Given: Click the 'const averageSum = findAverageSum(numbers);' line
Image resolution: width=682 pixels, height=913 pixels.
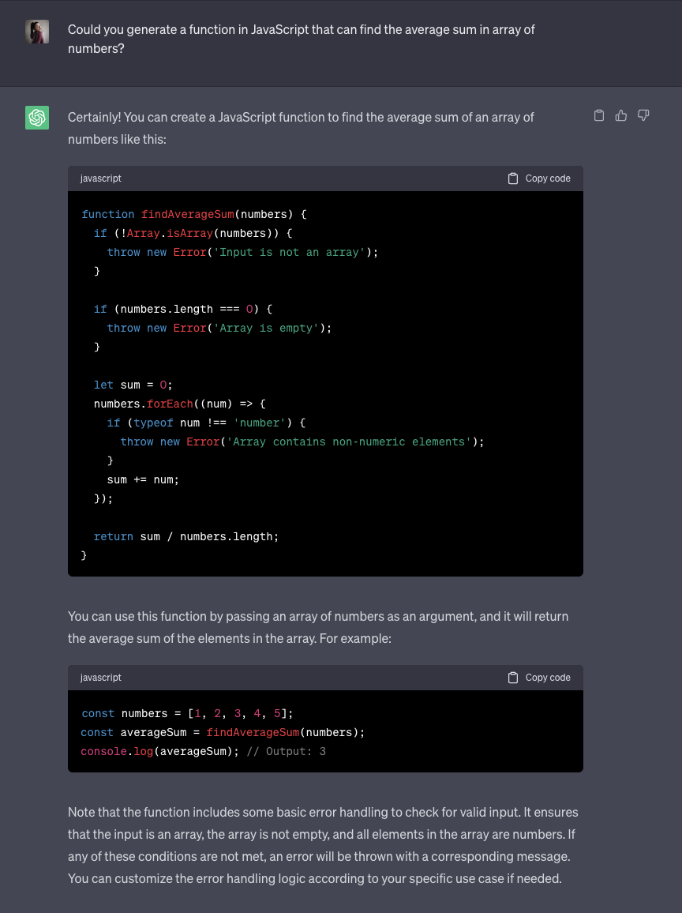Looking at the screenshot, I should click(223, 732).
